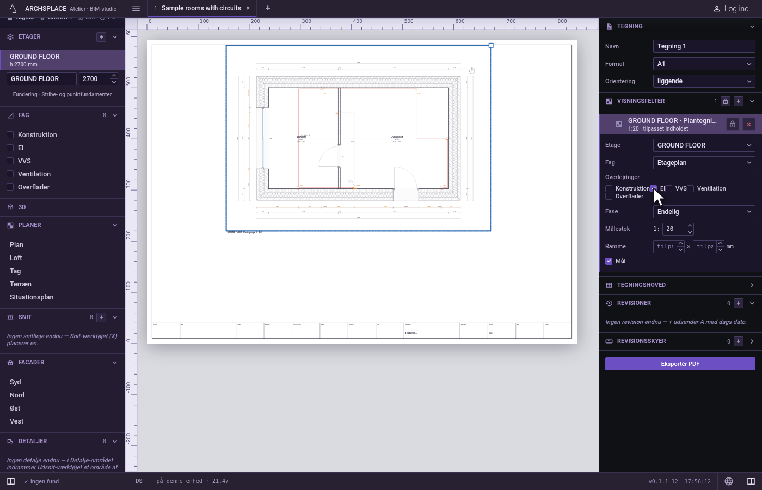Open the Fag Etageplan dropdown

pos(704,163)
